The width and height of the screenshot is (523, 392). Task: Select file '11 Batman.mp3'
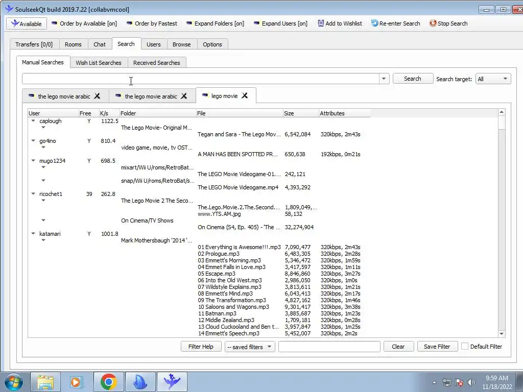click(x=217, y=314)
